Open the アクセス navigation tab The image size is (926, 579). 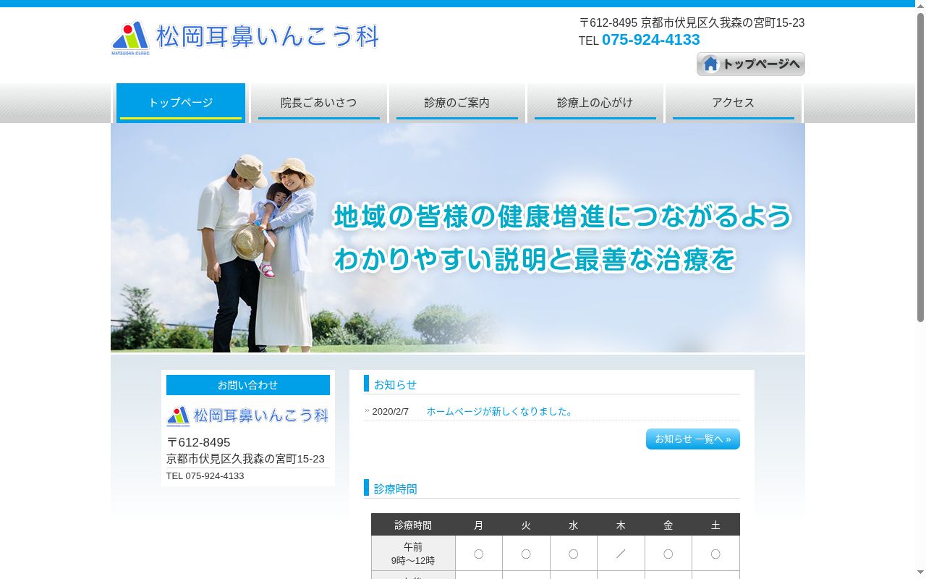pos(734,103)
